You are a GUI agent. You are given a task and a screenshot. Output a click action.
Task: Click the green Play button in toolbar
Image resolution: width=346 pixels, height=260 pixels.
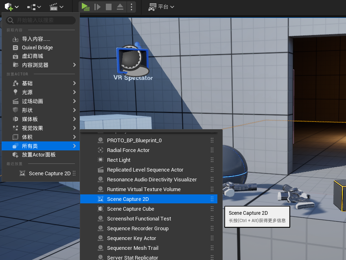85,7
